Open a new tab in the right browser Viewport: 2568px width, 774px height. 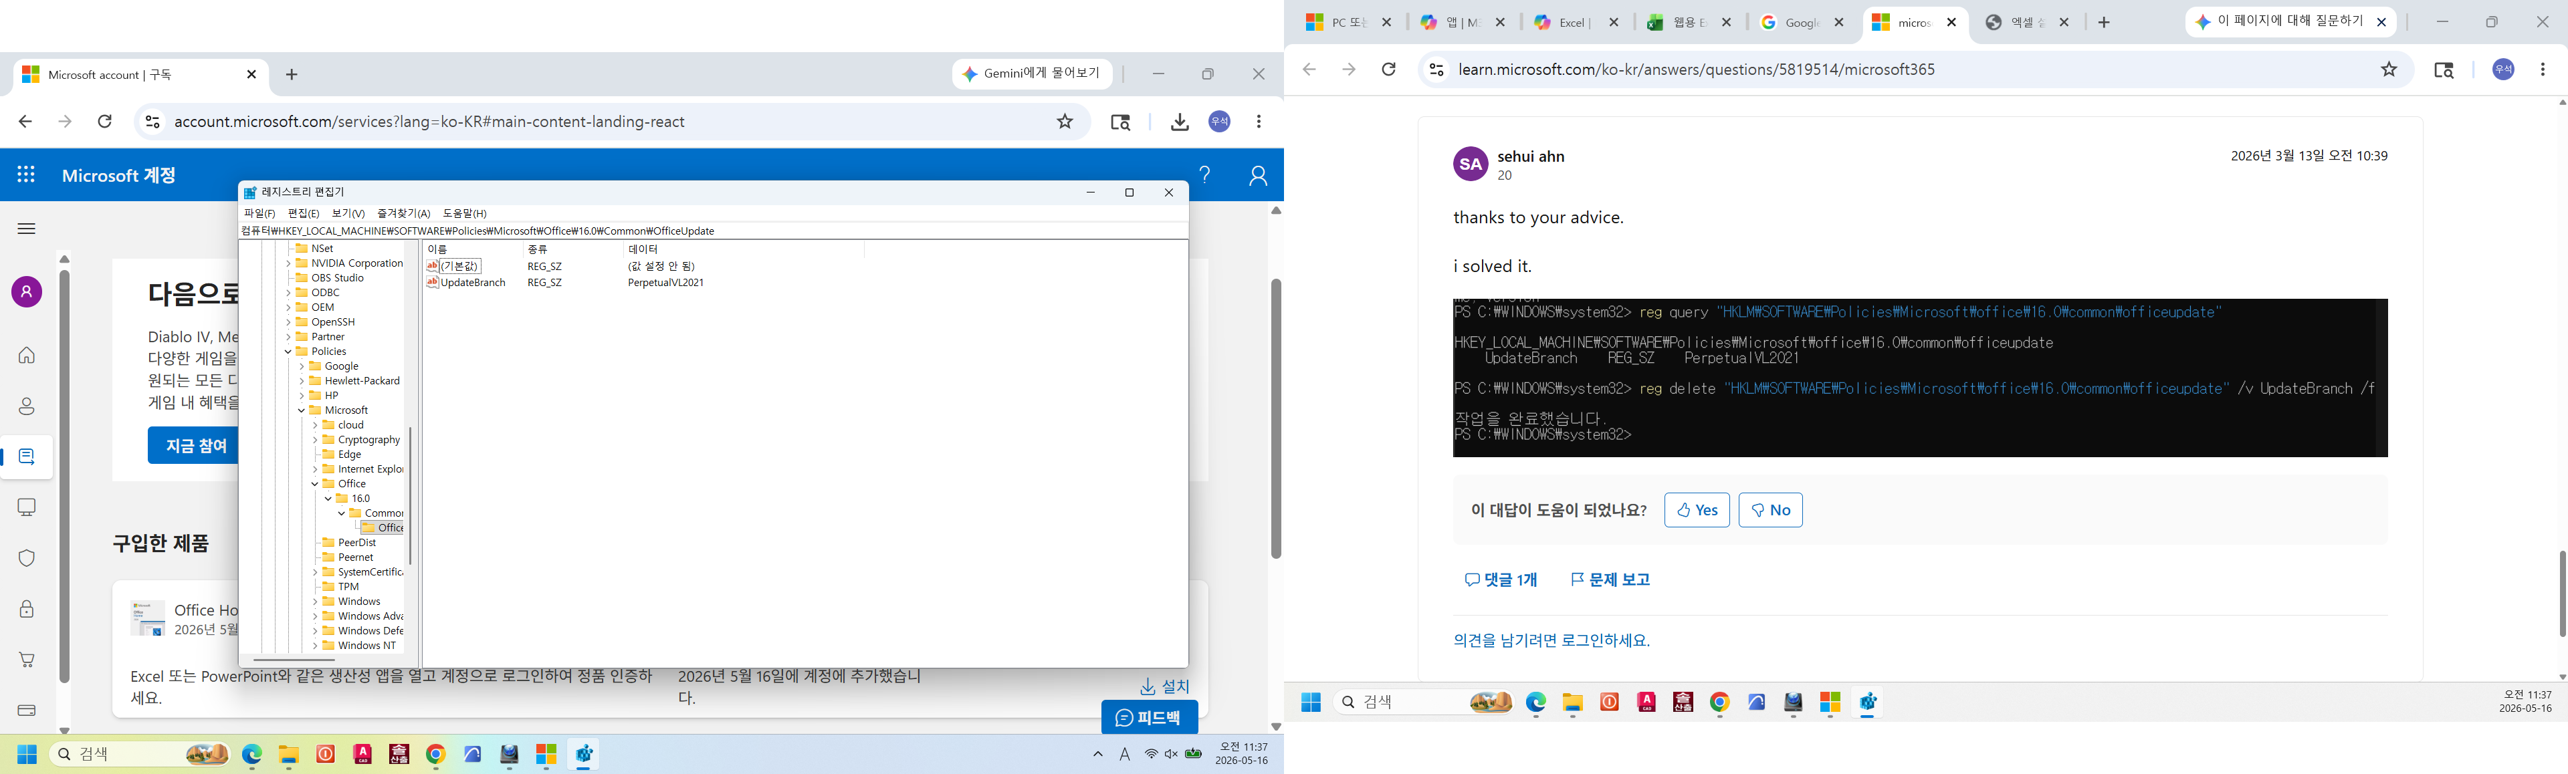click(2103, 22)
